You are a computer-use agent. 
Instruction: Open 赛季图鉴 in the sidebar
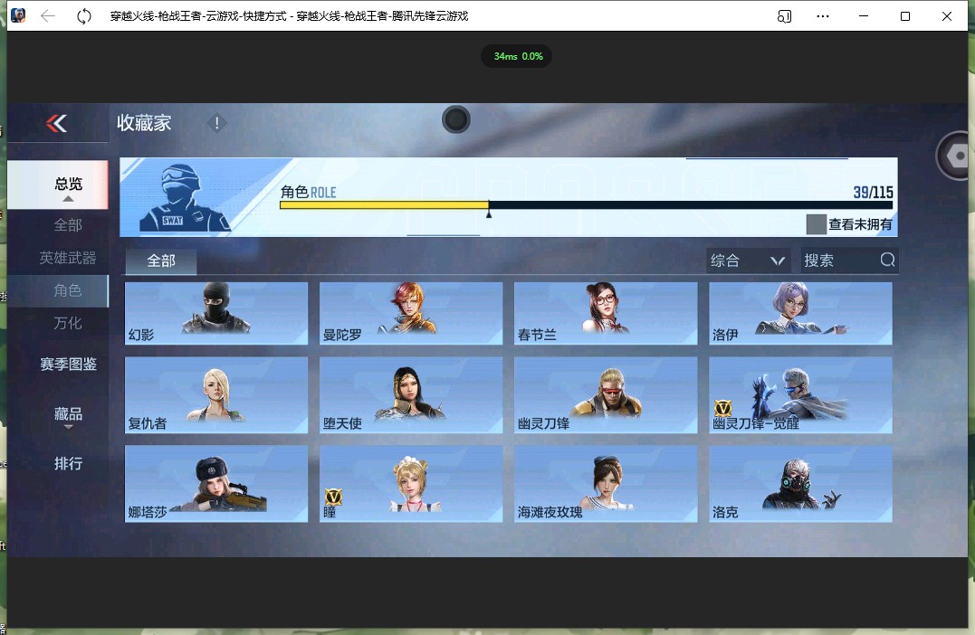[x=69, y=365]
